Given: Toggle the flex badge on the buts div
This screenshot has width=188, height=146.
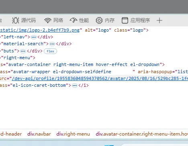Looking at the screenshot, I should point(50,51).
